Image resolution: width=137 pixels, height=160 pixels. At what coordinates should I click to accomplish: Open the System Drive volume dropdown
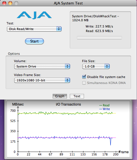42,66
